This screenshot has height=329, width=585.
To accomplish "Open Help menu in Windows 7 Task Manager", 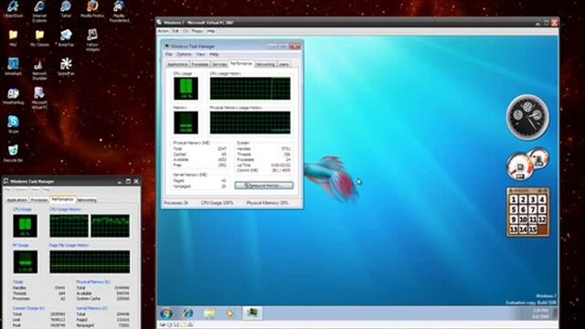I will point(214,55).
